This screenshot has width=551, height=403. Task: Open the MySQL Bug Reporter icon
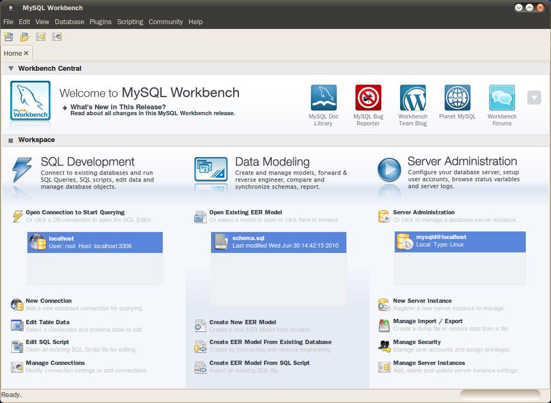click(x=368, y=98)
